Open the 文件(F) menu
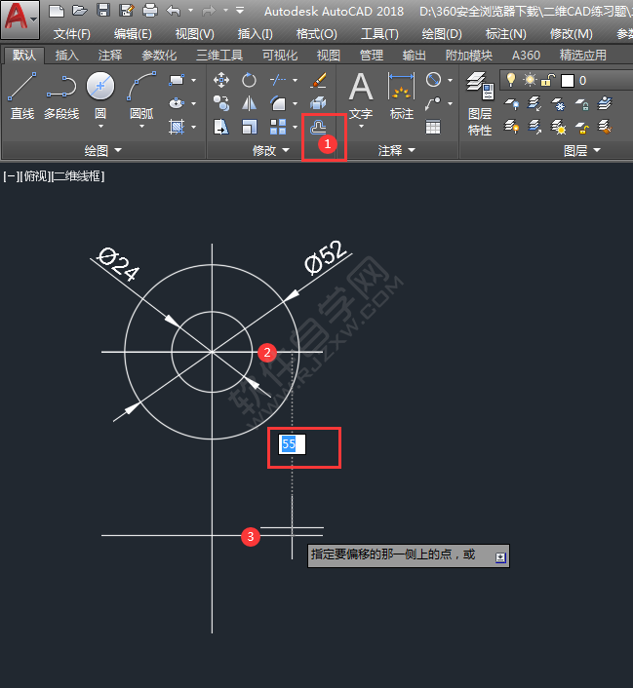This screenshot has height=688, width=633. point(71,34)
